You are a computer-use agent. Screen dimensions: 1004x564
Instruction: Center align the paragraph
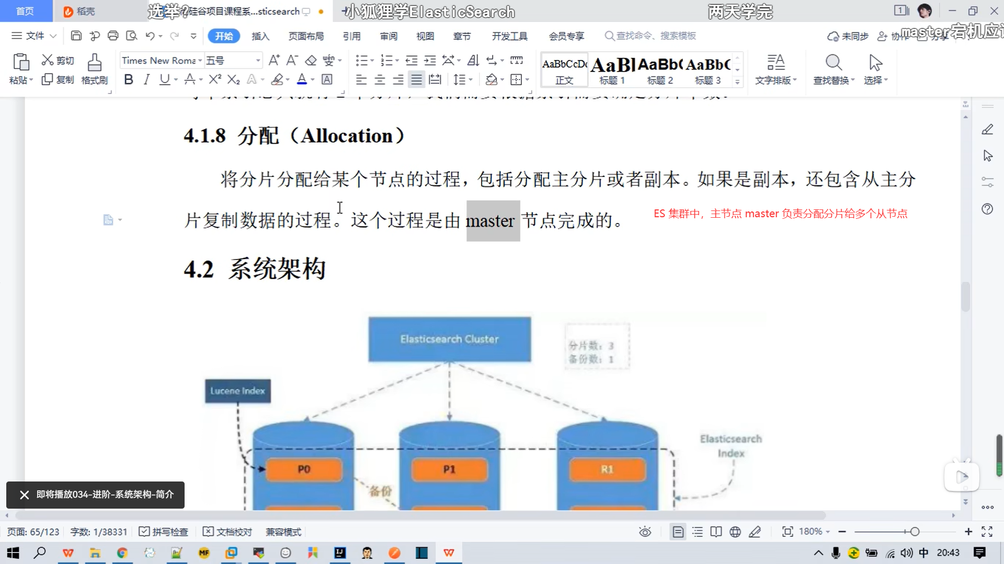[380, 79]
